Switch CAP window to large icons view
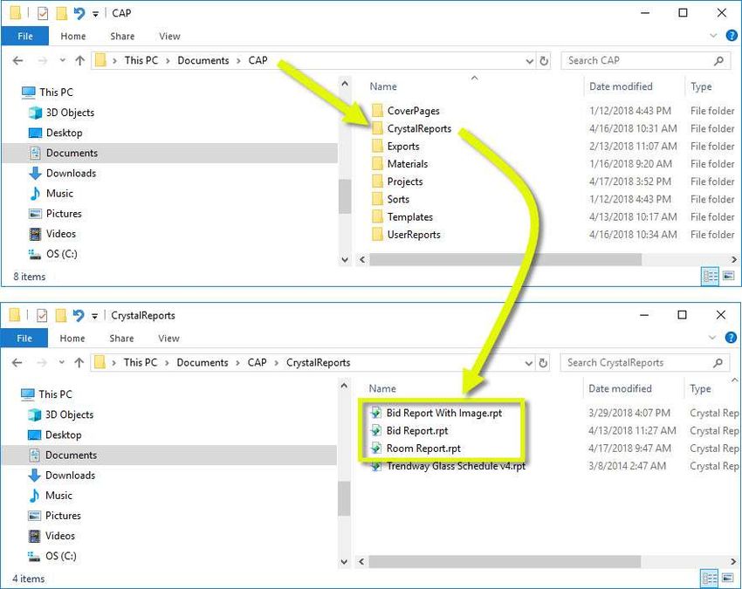 pos(729,276)
